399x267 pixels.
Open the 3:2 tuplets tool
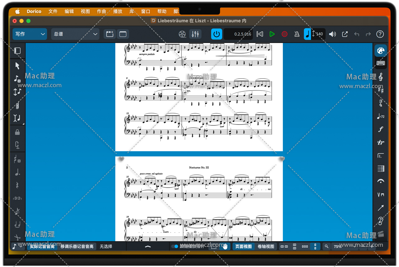point(17,198)
